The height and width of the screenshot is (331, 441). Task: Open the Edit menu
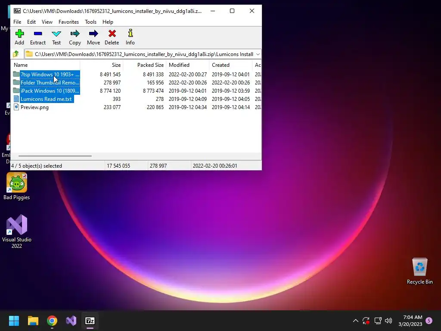coord(31,22)
